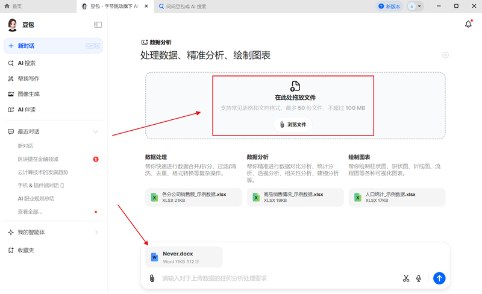The image size is (482, 294).
Task: Click the Word icon on Never.docx
Action: (x=154, y=257)
